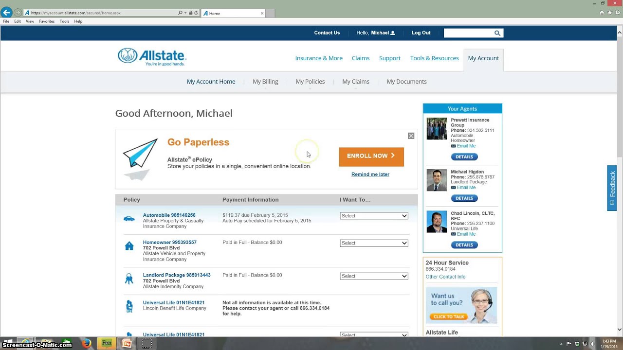Screen dimensions: 623x350
Task: Click the Allstate logo
Action: click(x=152, y=57)
